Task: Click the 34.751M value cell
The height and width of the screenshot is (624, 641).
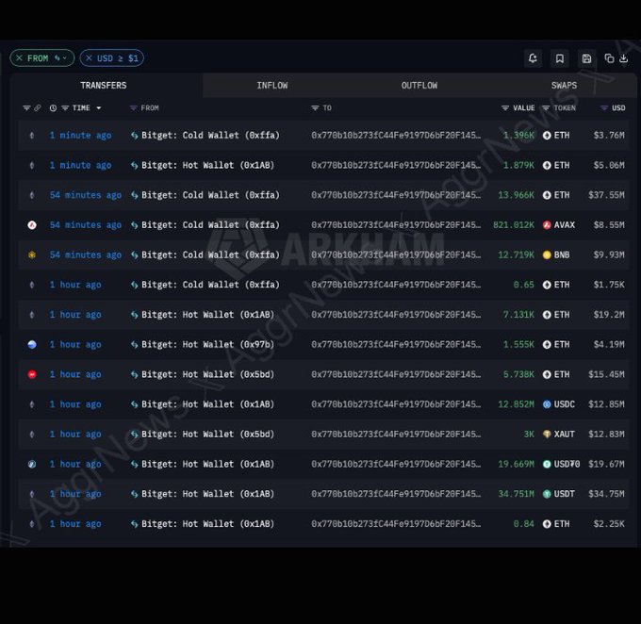Action: (x=516, y=494)
